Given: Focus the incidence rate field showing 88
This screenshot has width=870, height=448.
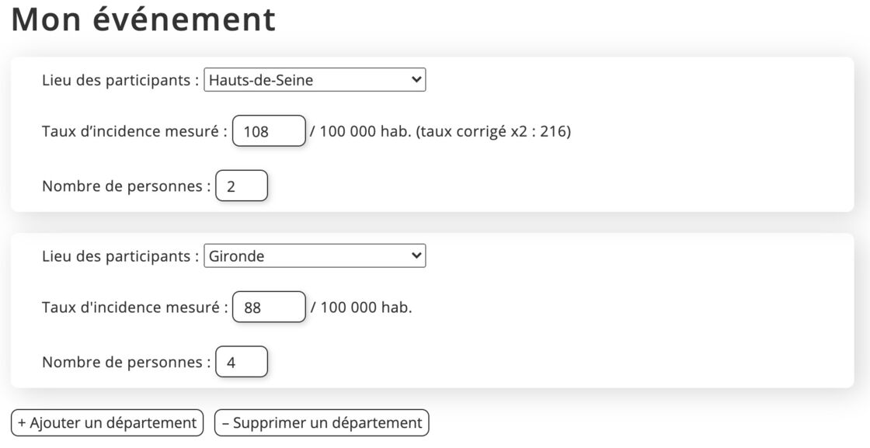Looking at the screenshot, I should coord(269,307).
